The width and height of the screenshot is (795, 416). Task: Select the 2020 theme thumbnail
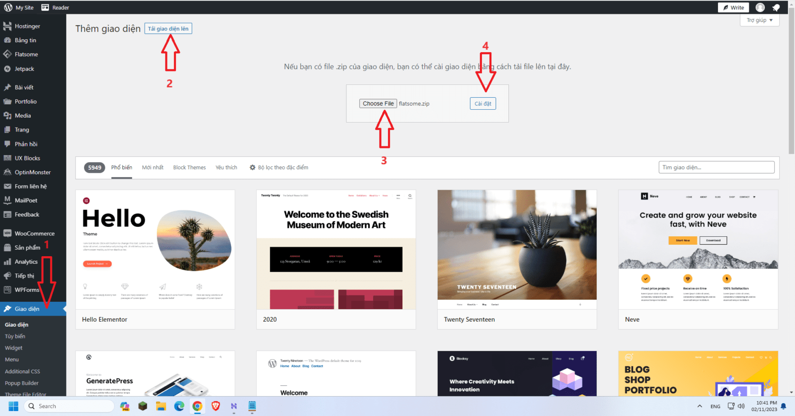[336, 250]
